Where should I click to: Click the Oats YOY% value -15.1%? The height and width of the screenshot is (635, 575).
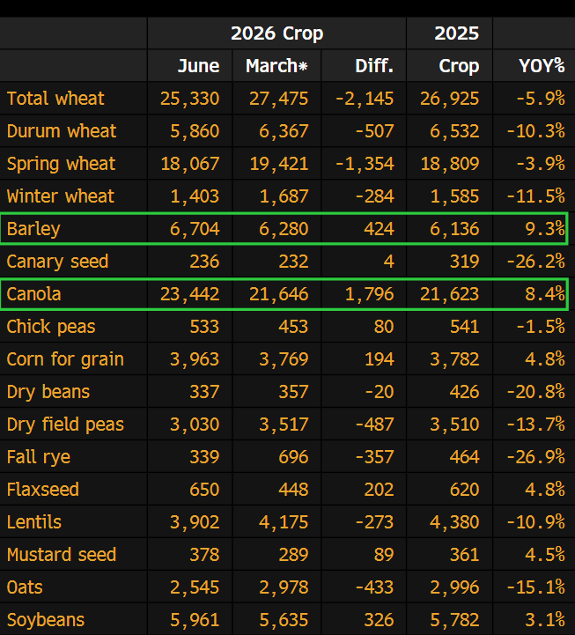[x=535, y=587]
